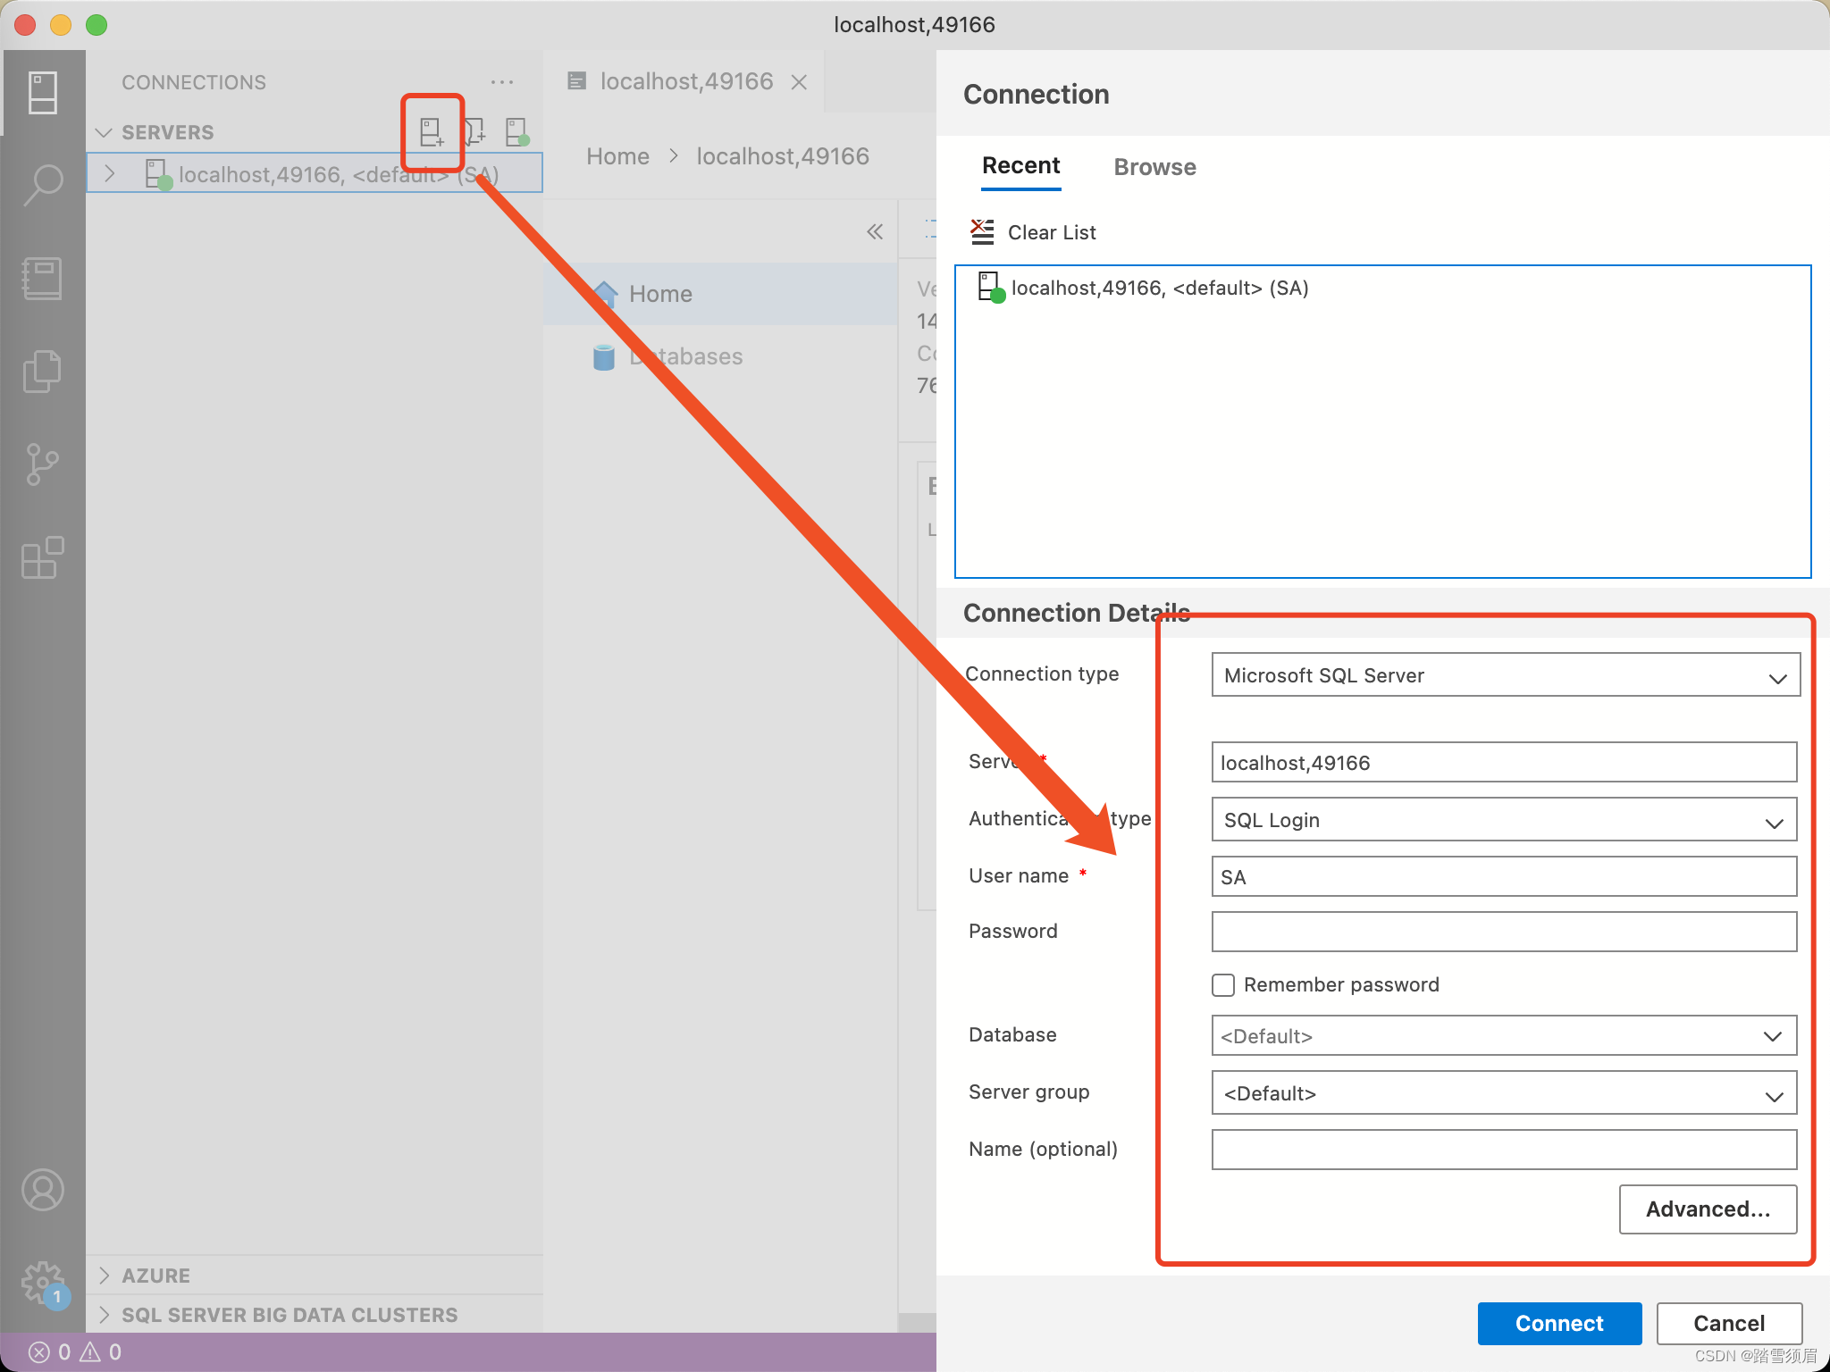Open the Extensions view icon
This screenshot has width=1830, height=1372.
(42, 557)
